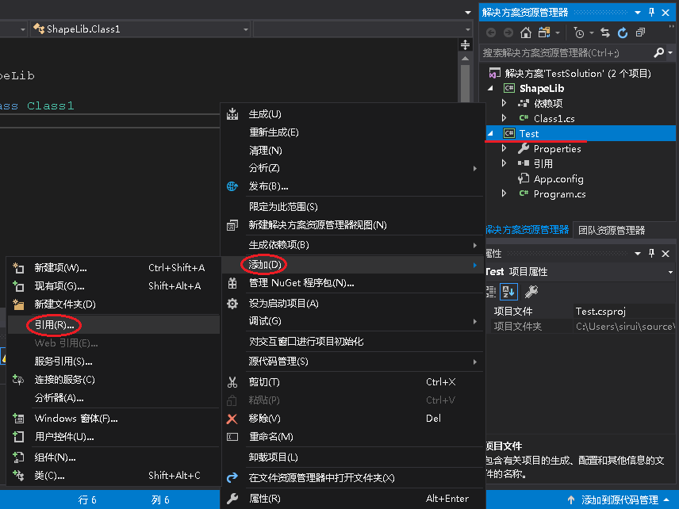Click the Refresh icon in Solution Explorer toolbar
Screen dimensions: 679x509
623,33
